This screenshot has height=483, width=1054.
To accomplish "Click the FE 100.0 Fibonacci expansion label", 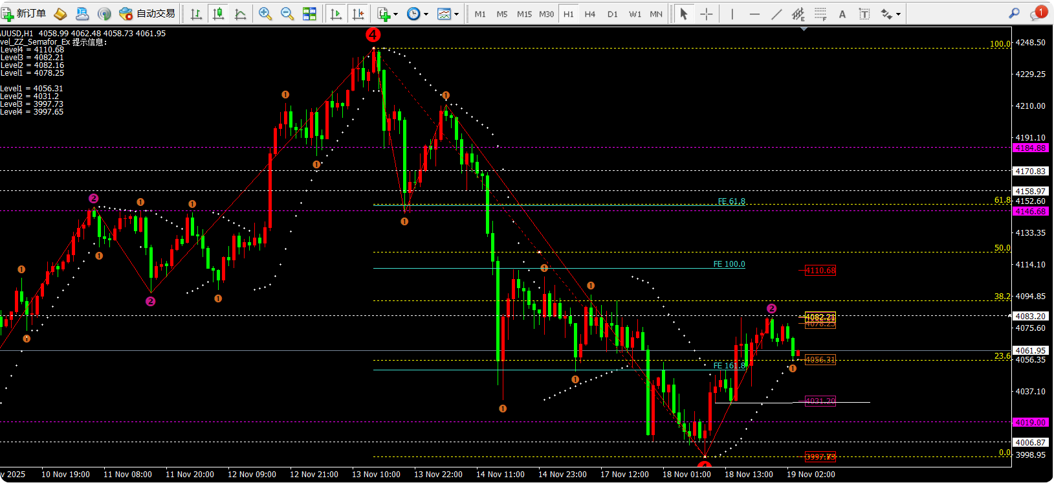I will coord(729,264).
